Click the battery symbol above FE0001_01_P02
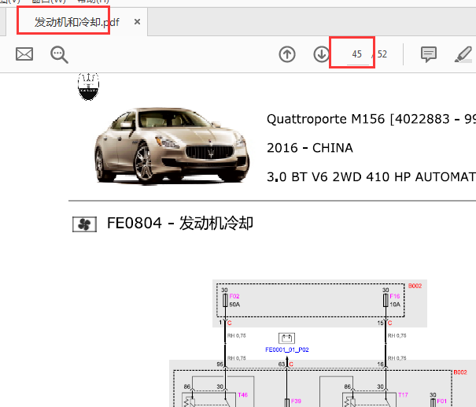Screen dimensions: 476x407 pos(286,338)
